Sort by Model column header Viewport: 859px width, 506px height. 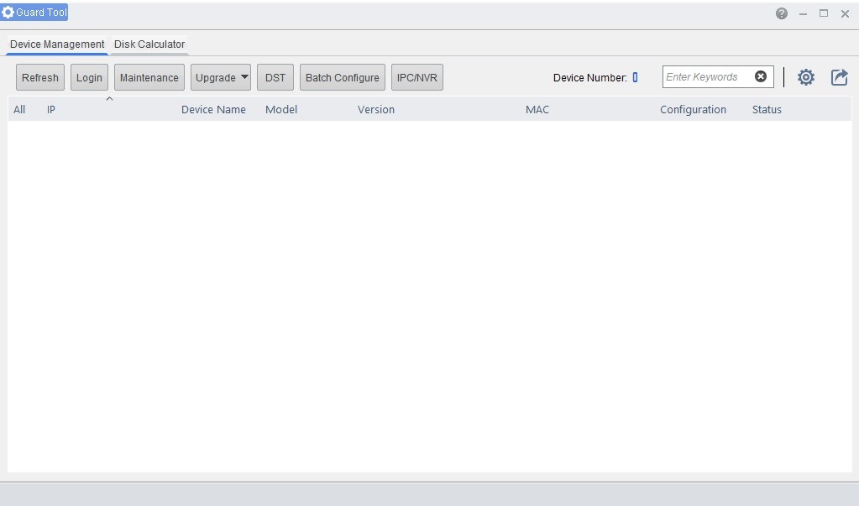tap(281, 110)
